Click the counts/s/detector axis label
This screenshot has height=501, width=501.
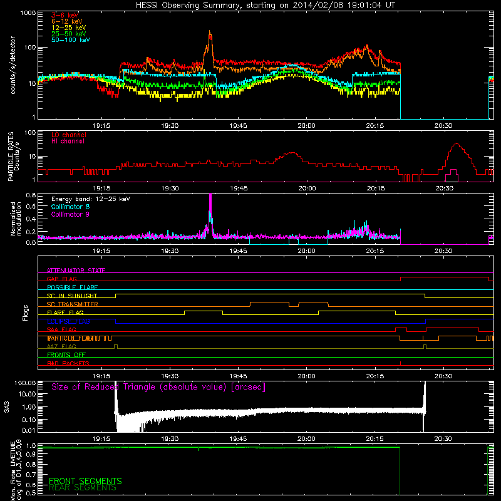tap(13, 65)
